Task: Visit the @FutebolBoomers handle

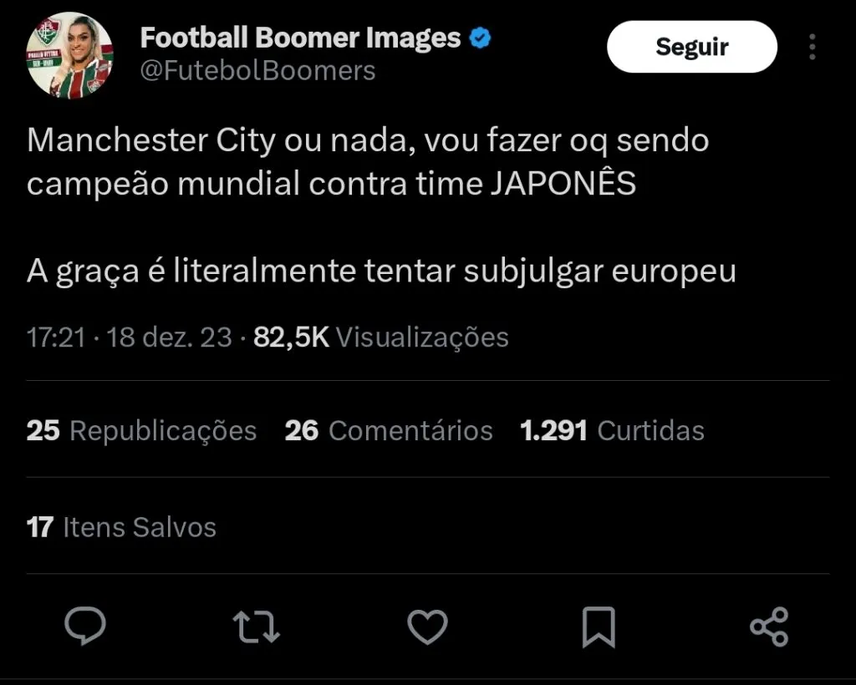Action: pyautogui.click(x=257, y=71)
